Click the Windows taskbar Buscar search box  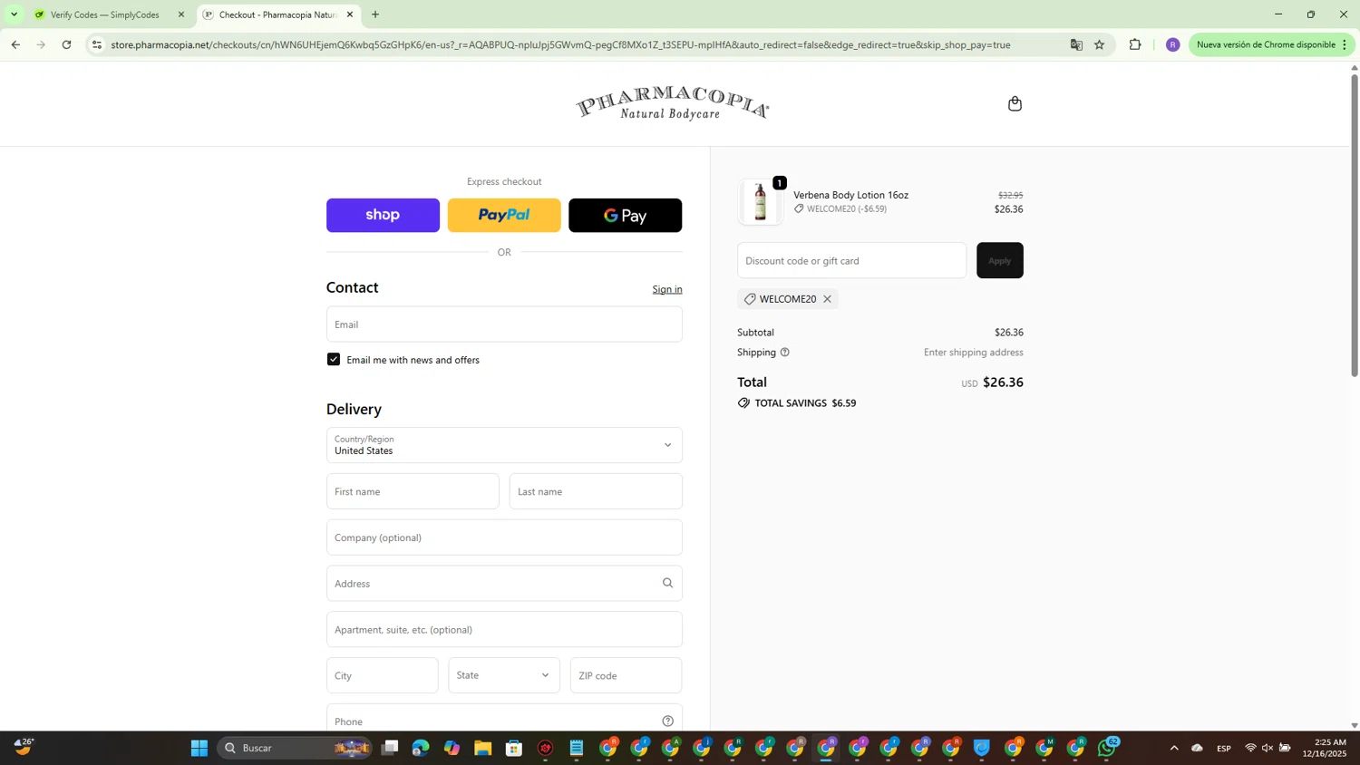tap(295, 748)
